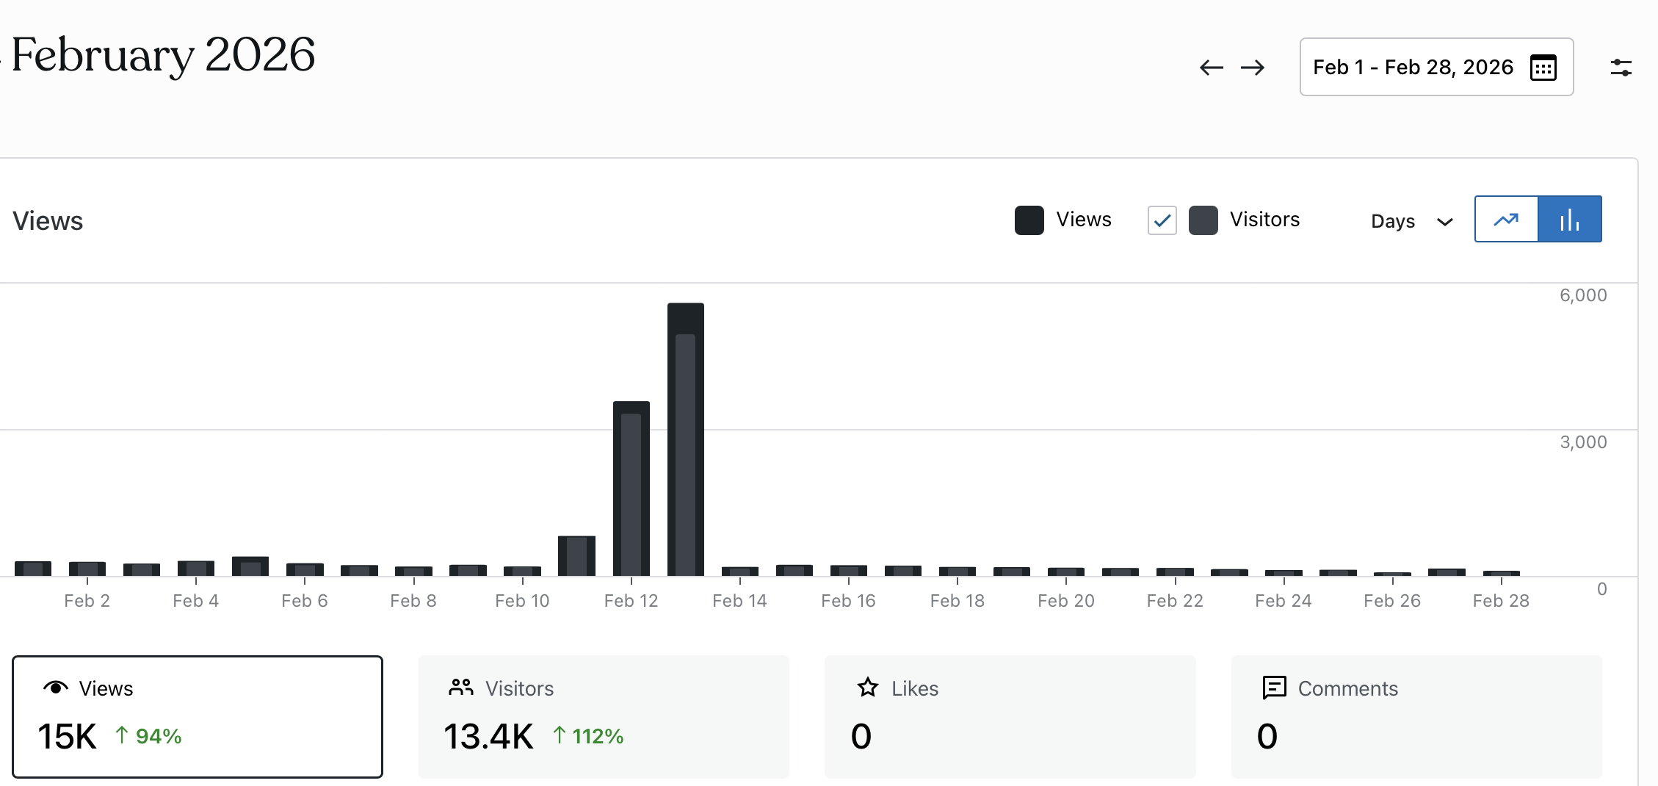Viewport: 1658px width, 786px height.
Task: Select the Likes stat card
Action: pos(1010,716)
